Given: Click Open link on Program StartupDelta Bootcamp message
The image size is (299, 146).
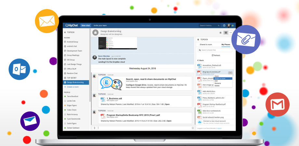Looking at the screenshot, I should coord(169,121).
